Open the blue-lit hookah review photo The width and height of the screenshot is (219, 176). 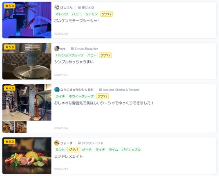point(27,20)
